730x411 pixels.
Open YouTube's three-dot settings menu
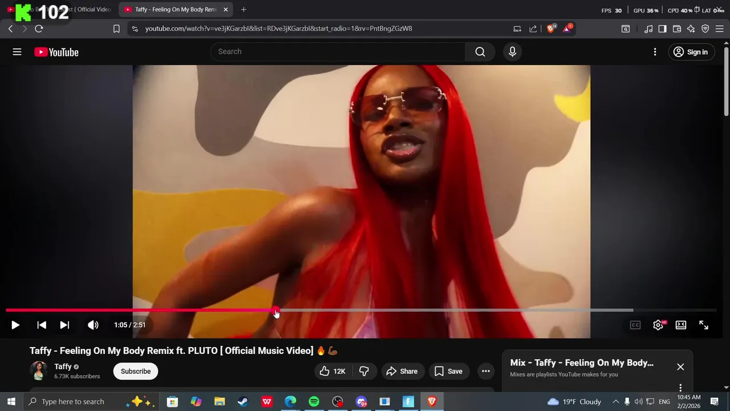[655, 52]
